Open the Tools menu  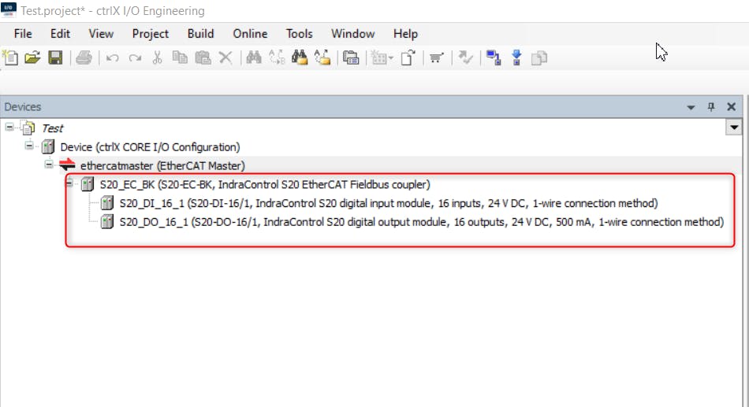point(300,34)
